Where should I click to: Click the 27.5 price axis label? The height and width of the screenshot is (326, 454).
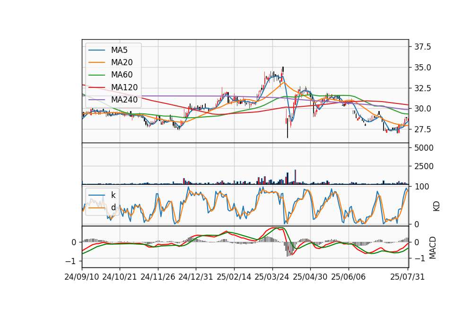coord(422,129)
